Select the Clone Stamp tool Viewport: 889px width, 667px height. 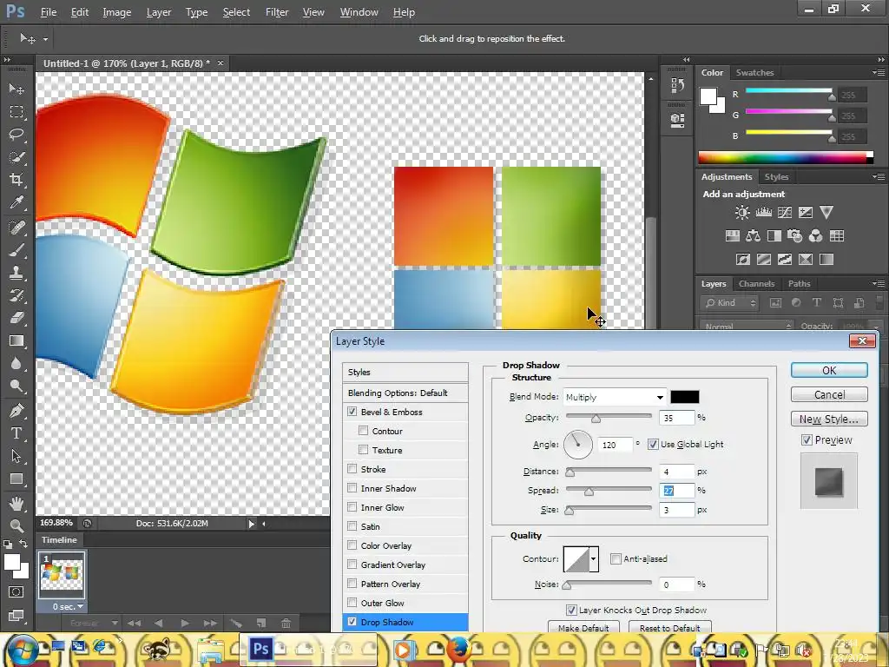16,273
